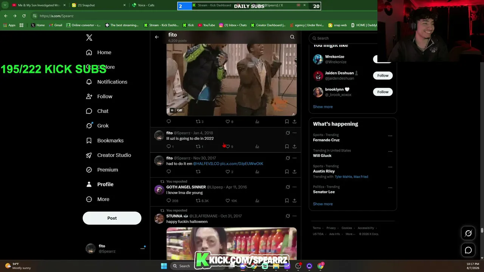Image resolution: width=484 pixels, height=272 pixels.
Task: Open the STUNNA post image
Action: (x=231, y=243)
